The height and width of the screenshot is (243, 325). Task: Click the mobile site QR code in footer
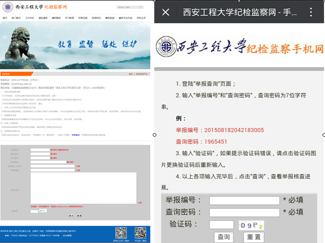(x=140, y=233)
